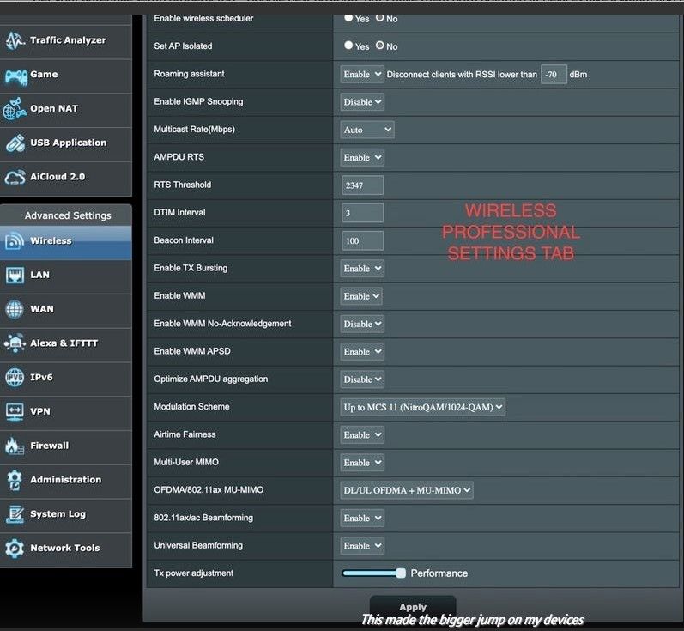Open USB Application via its icon
The image size is (684, 631).
pos(15,143)
